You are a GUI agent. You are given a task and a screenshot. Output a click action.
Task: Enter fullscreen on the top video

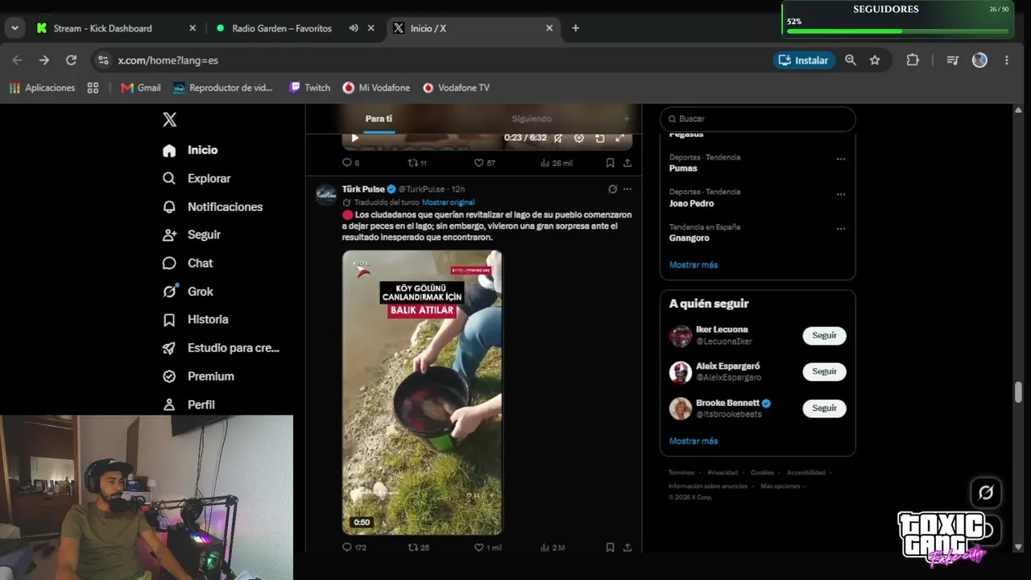pos(620,138)
